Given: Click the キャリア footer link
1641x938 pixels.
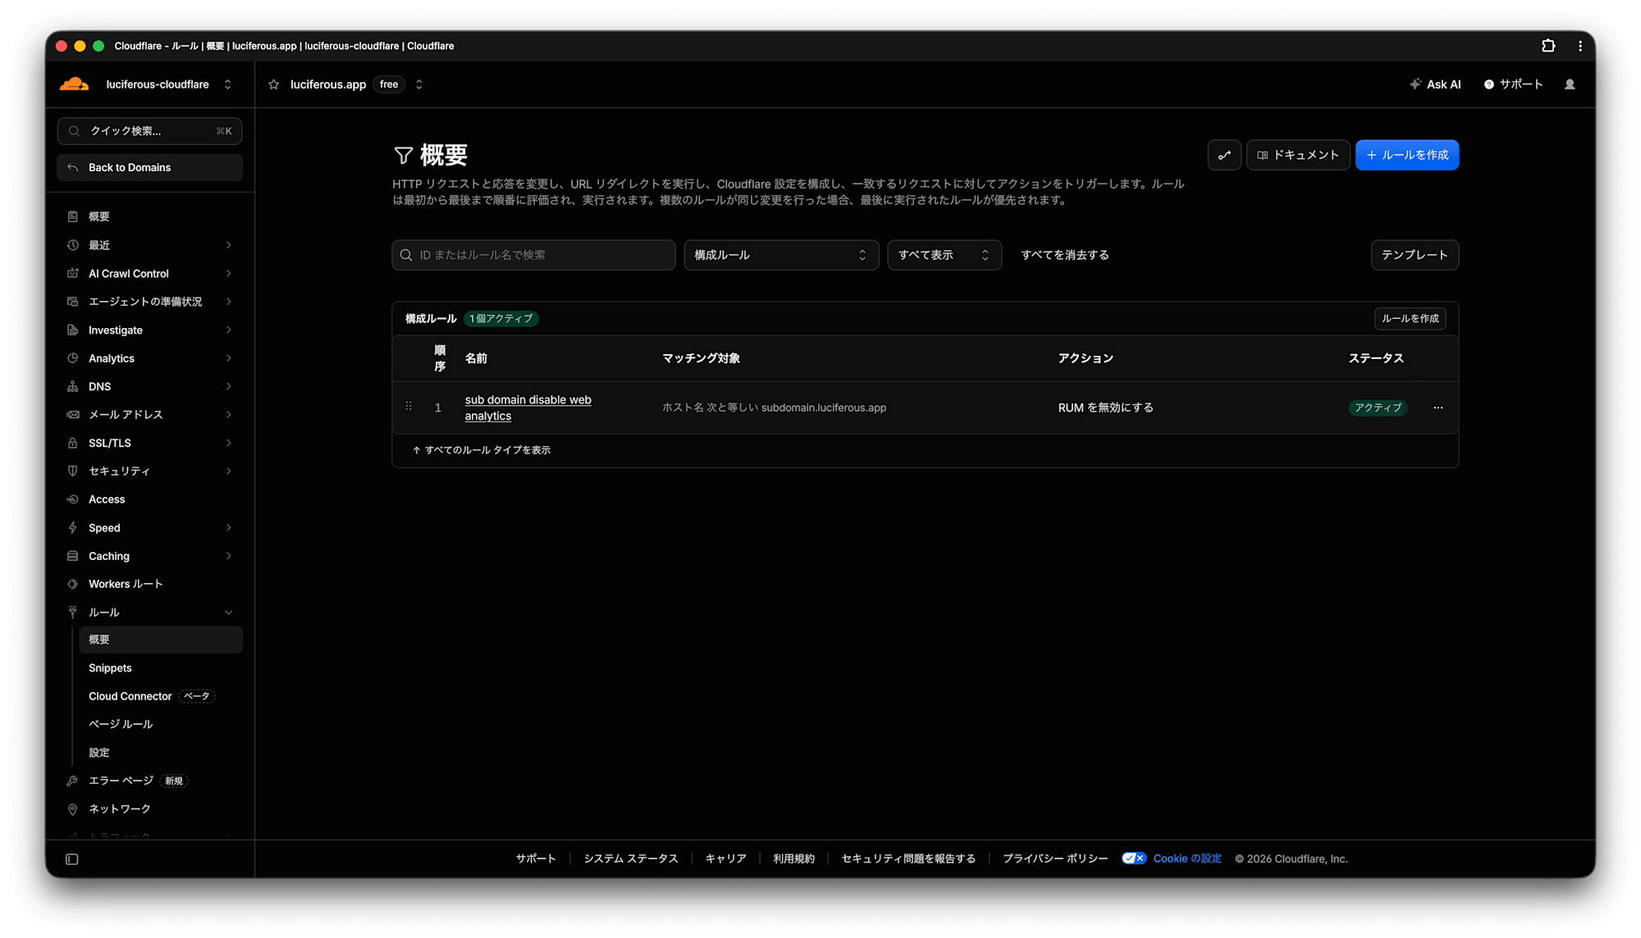Looking at the screenshot, I should click(726, 858).
